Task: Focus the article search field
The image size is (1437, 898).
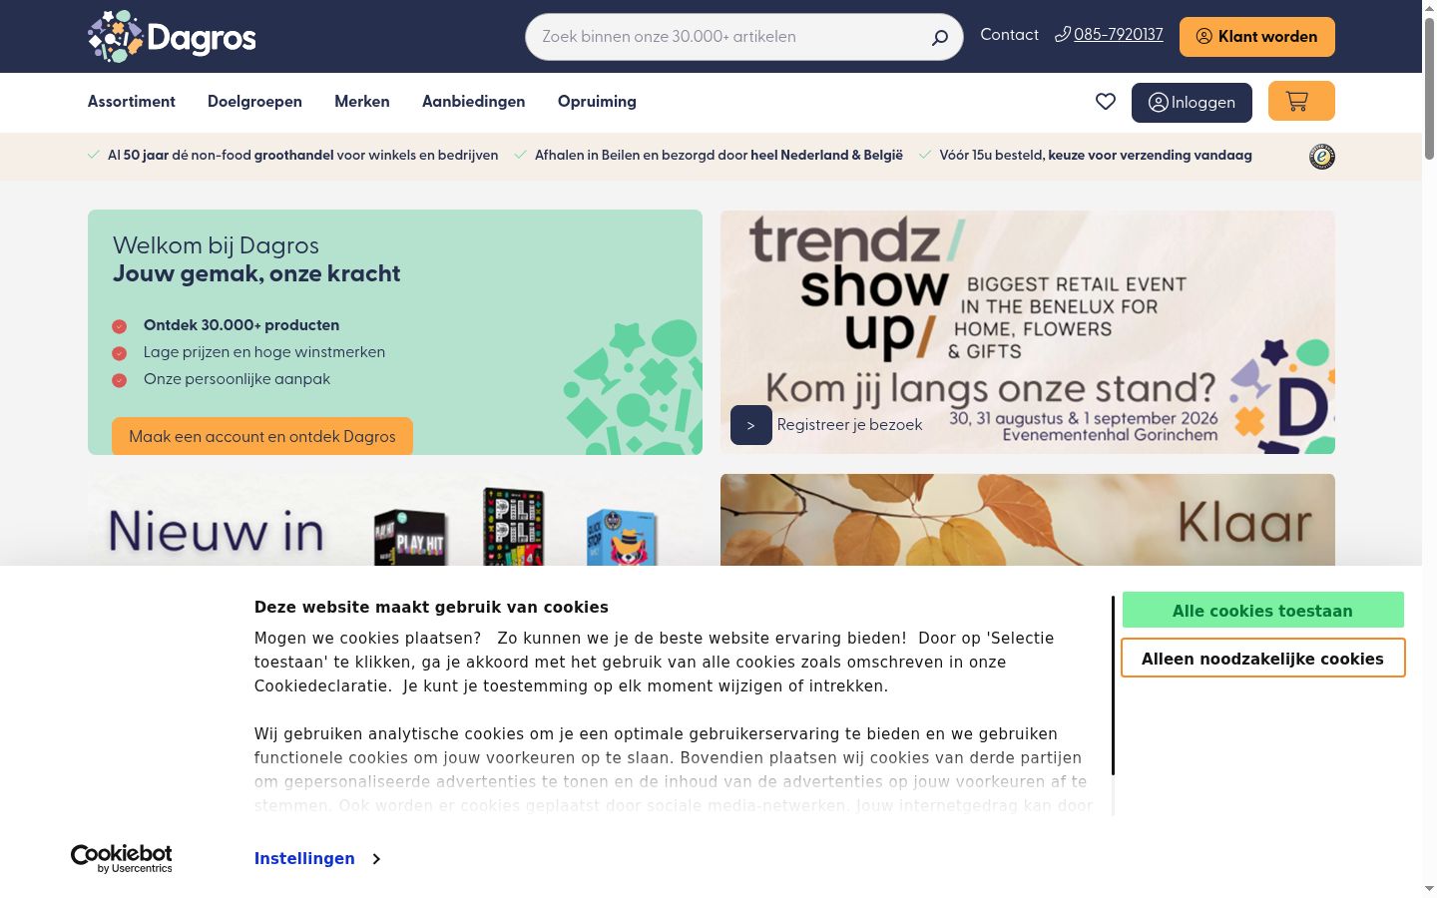Action: click(x=744, y=37)
